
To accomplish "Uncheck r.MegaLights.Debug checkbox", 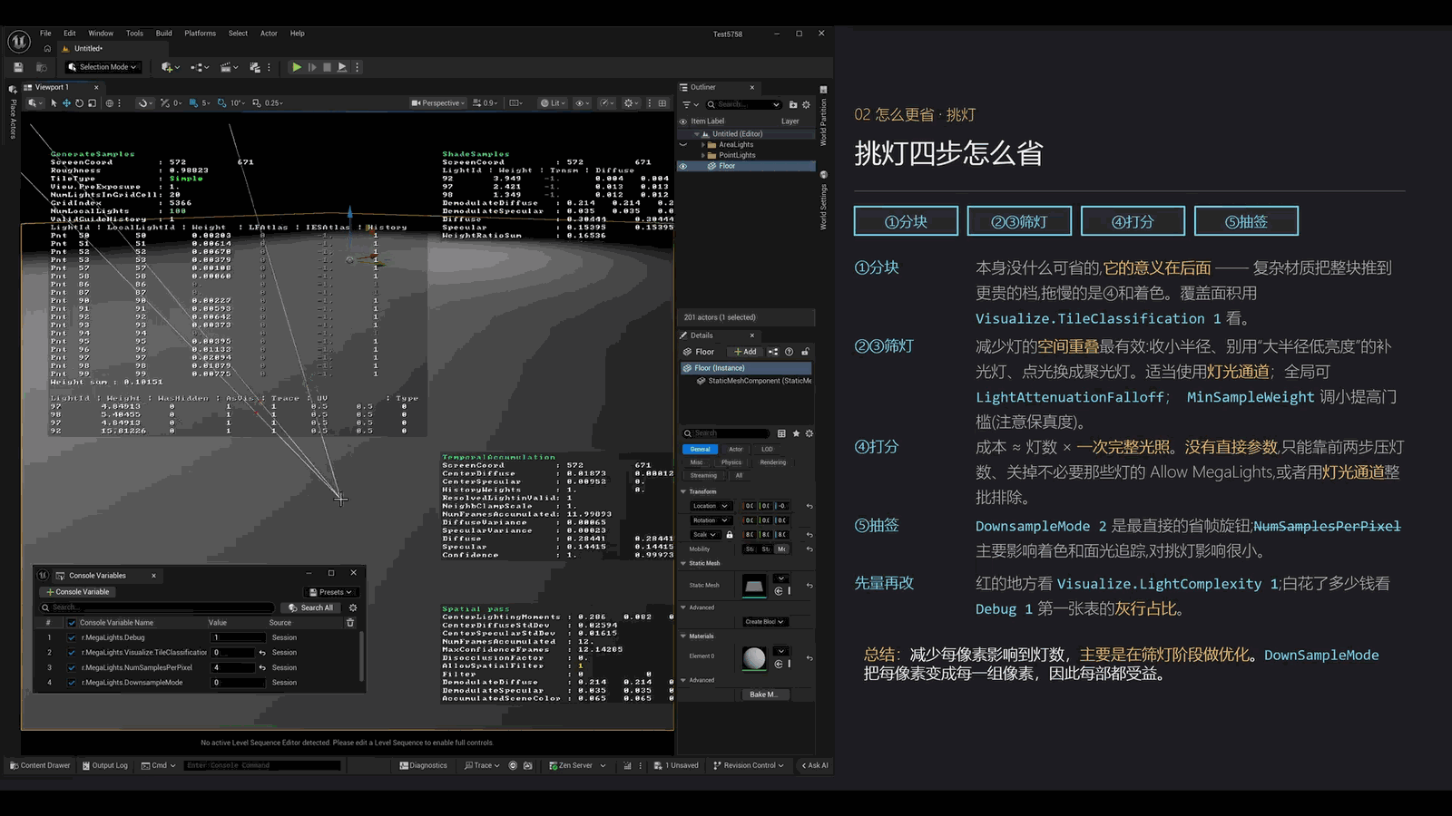I will tap(72, 637).
